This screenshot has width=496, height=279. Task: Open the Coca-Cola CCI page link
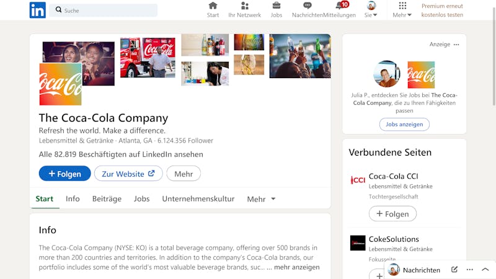coord(393,176)
